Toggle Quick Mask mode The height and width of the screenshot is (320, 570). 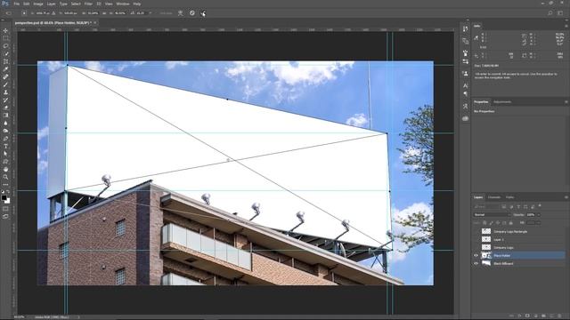5,209
